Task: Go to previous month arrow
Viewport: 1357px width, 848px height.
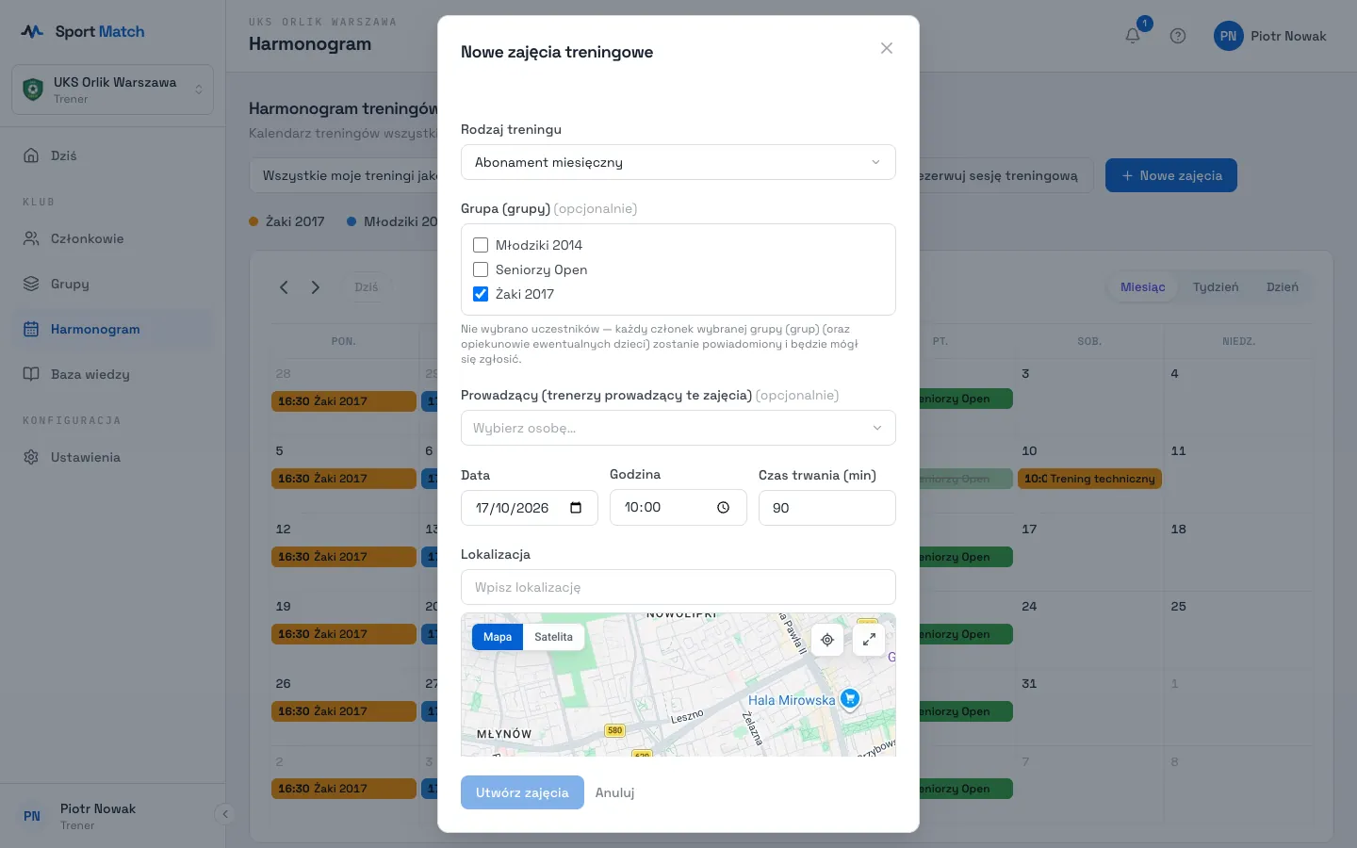Action: (x=284, y=287)
